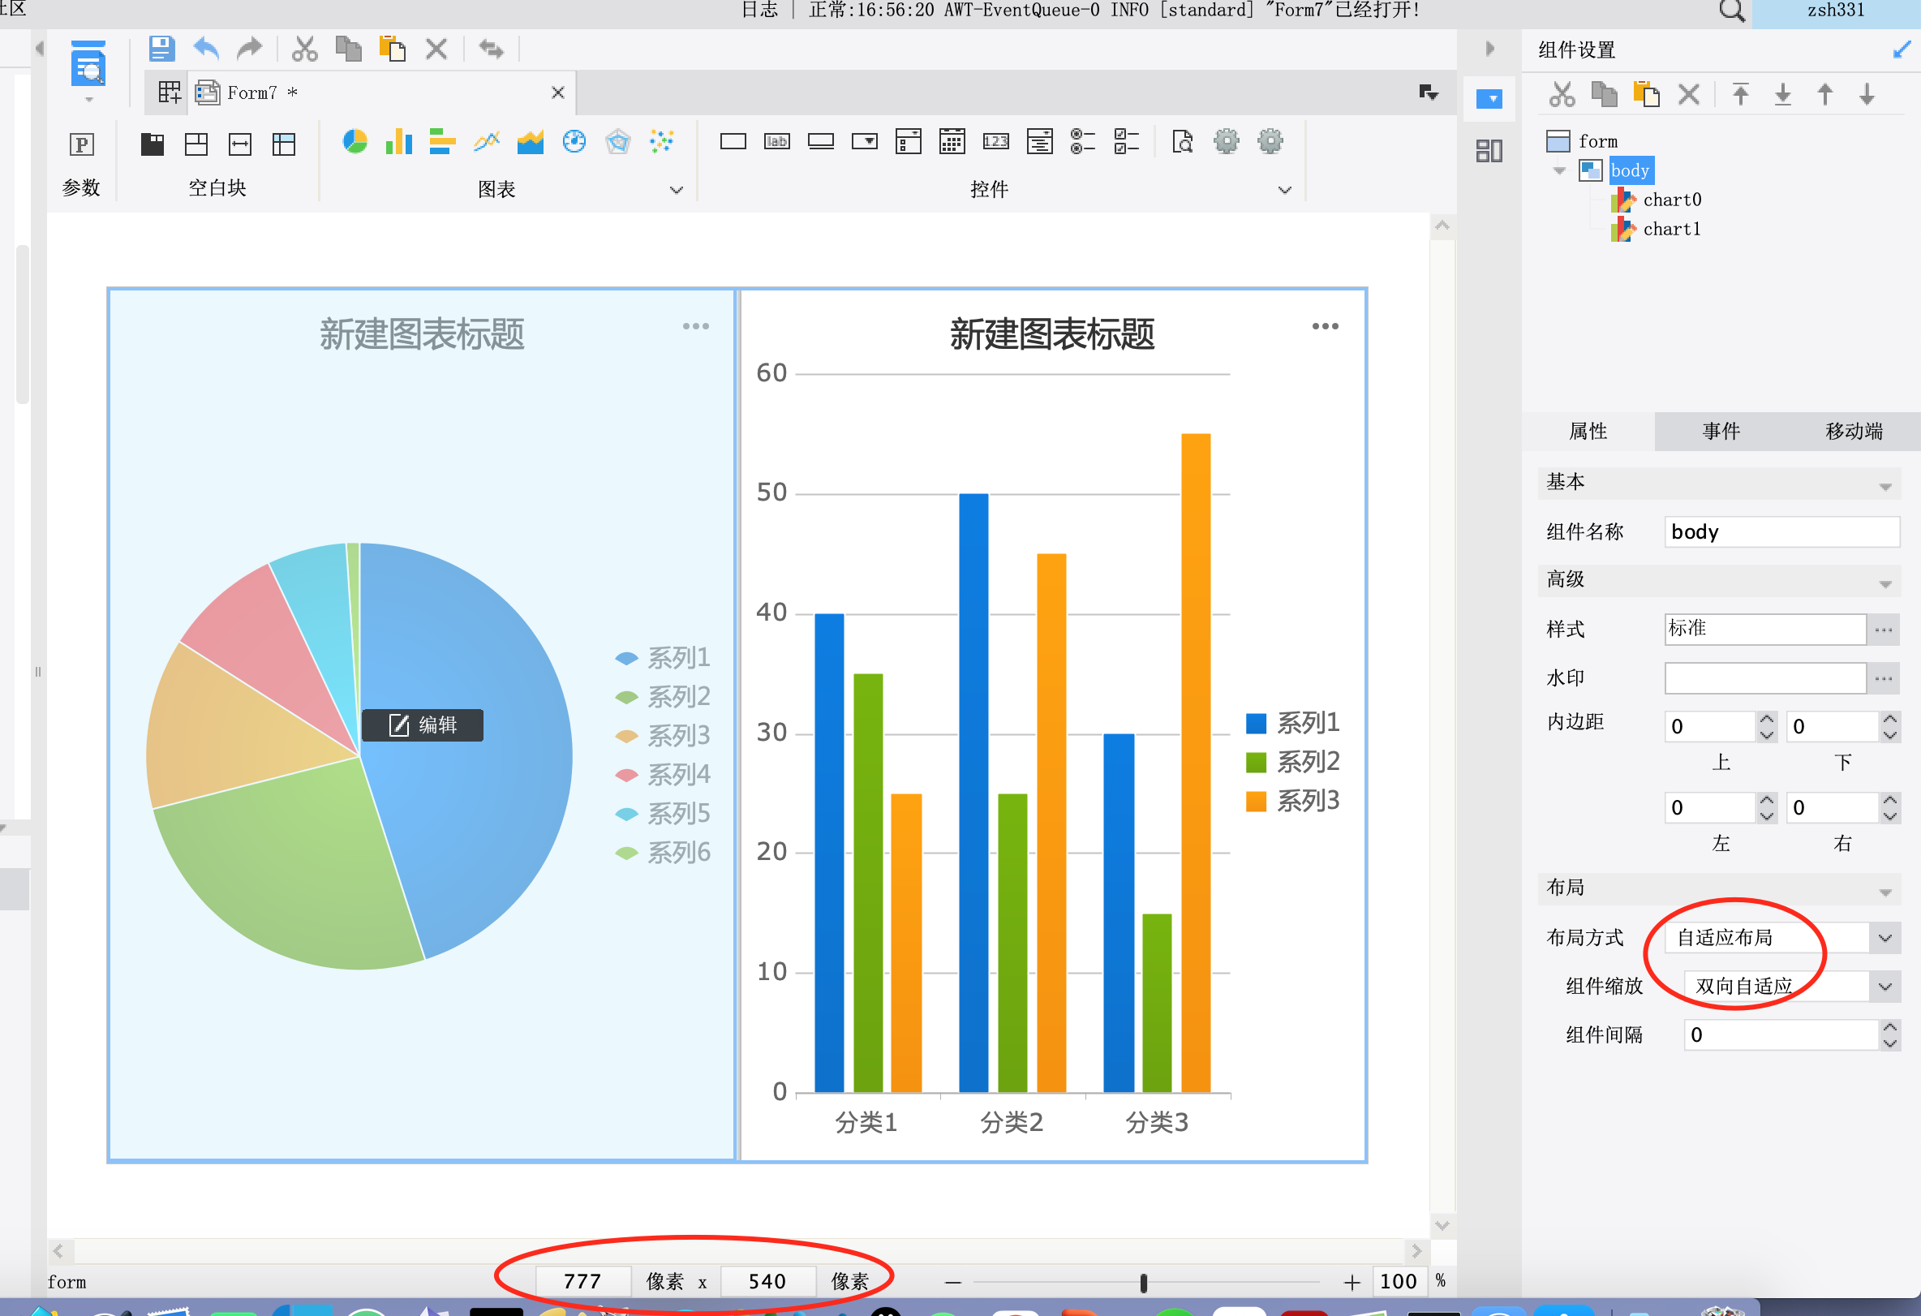Move component to bottom in component settings
Screen dimensions: 1921x1316
point(1783,94)
